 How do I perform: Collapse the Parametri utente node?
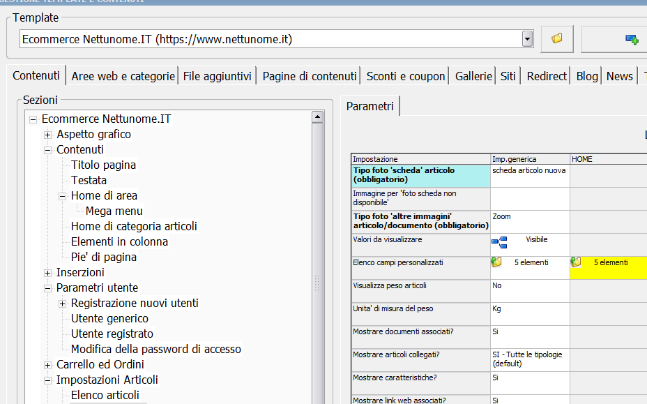tap(48, 288)
